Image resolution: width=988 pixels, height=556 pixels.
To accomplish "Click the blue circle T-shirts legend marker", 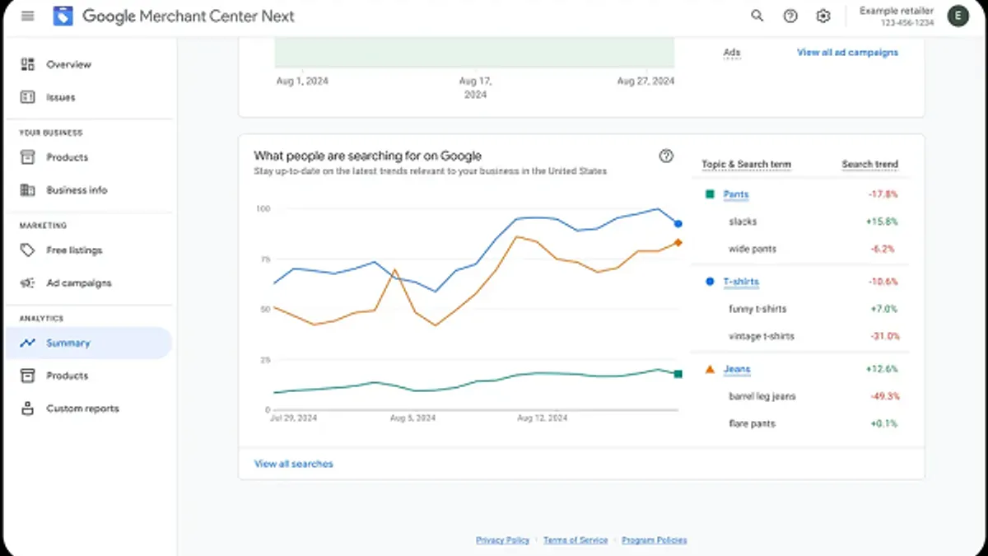I will point(710,282).
